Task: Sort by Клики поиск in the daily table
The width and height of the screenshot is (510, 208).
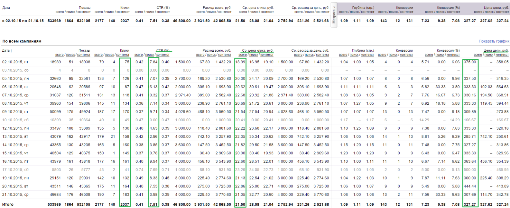Action: point(110,55)
